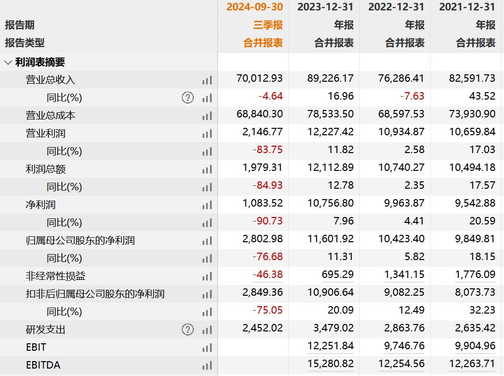Open chart icon for 扣非后归属母公司股东的净利润 row

coord(207,294)
